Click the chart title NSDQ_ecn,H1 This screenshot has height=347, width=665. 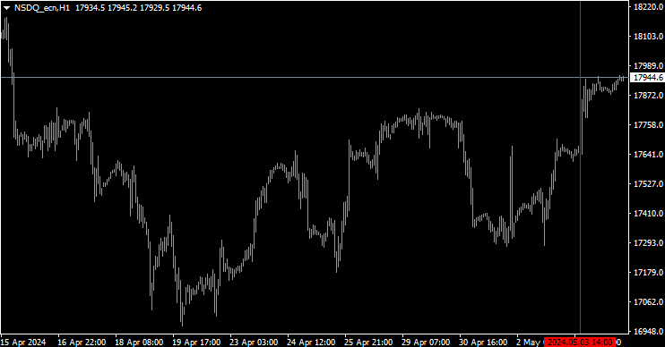pos(42,8)
